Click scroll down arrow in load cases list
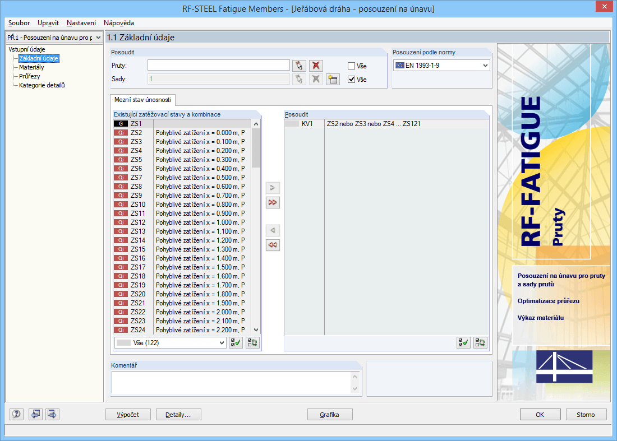The image size is (617, 441). point(256,330)
